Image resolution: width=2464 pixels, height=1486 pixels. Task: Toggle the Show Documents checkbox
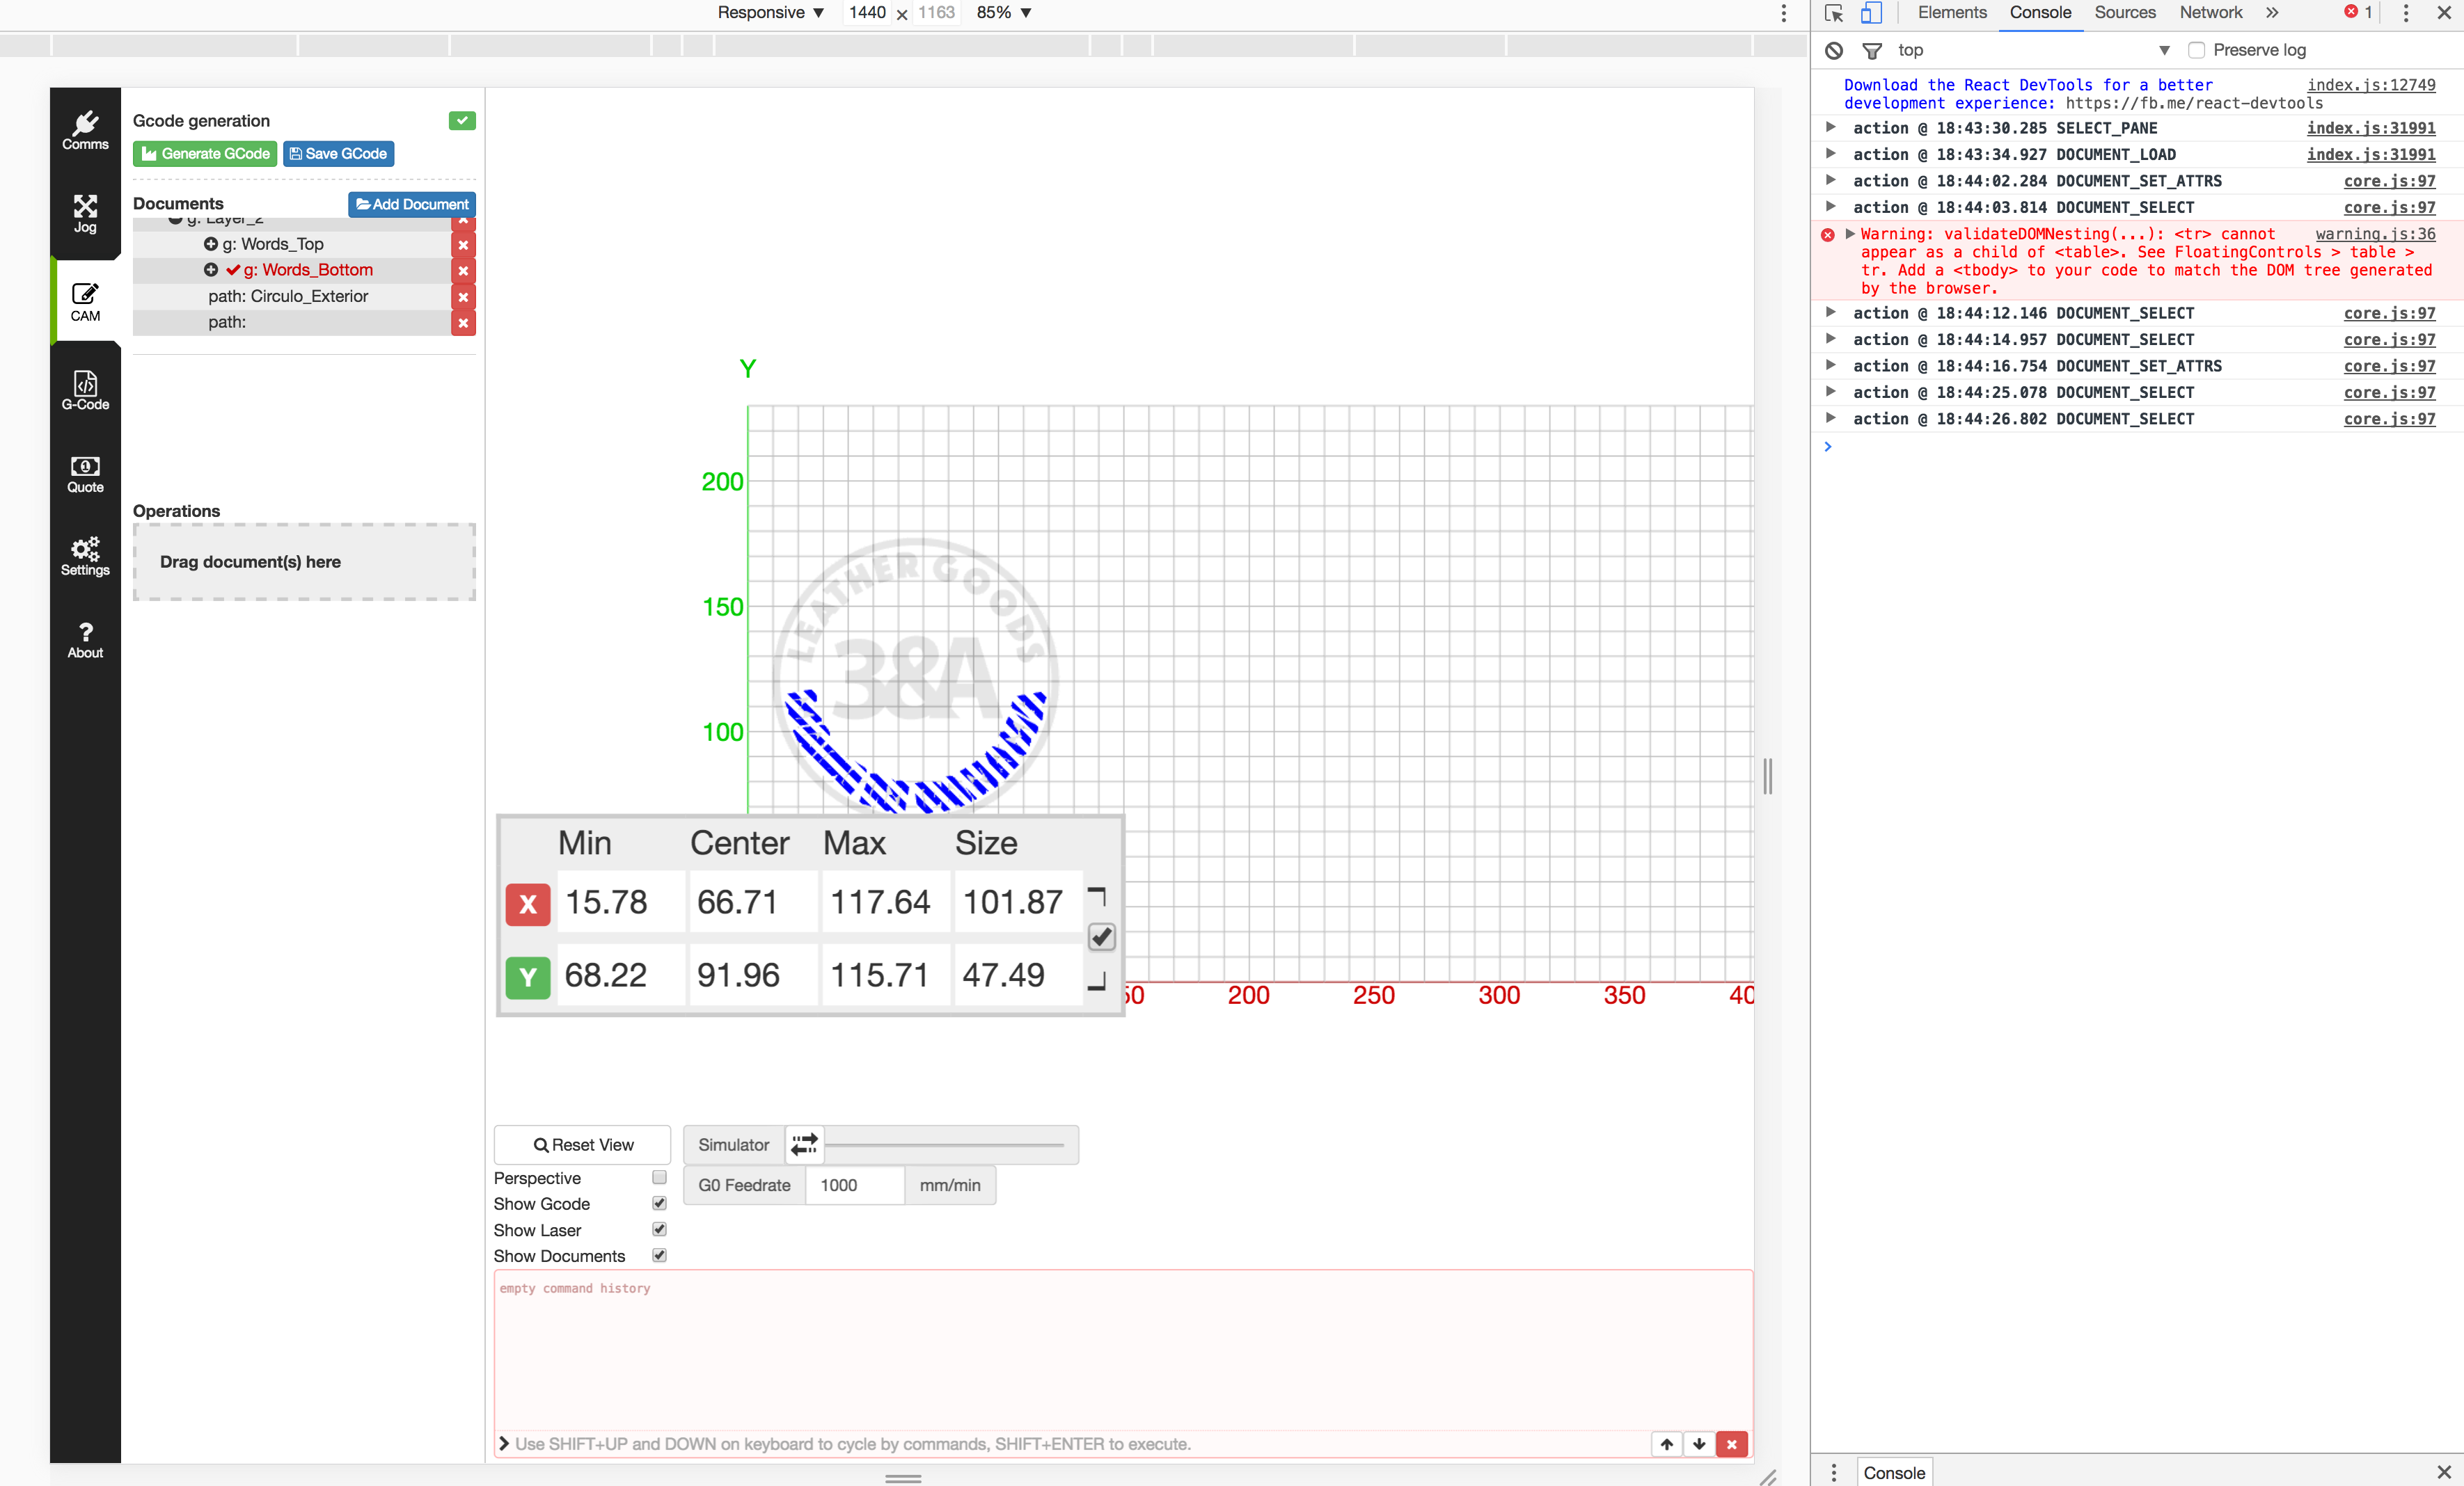click(x=659, y=1255)
